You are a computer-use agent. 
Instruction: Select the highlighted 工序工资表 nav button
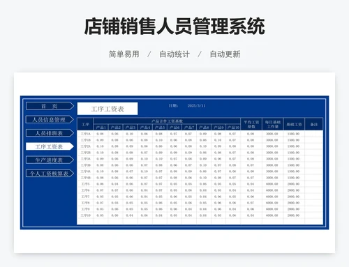(50, 146)
